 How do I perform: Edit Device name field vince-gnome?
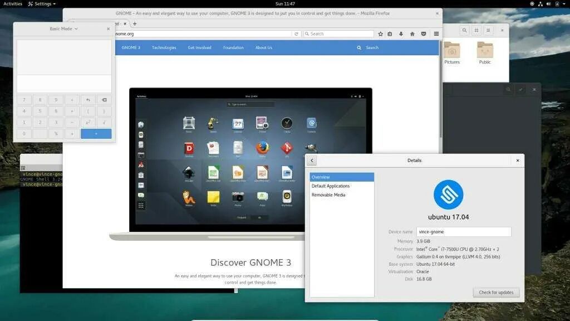464,232
